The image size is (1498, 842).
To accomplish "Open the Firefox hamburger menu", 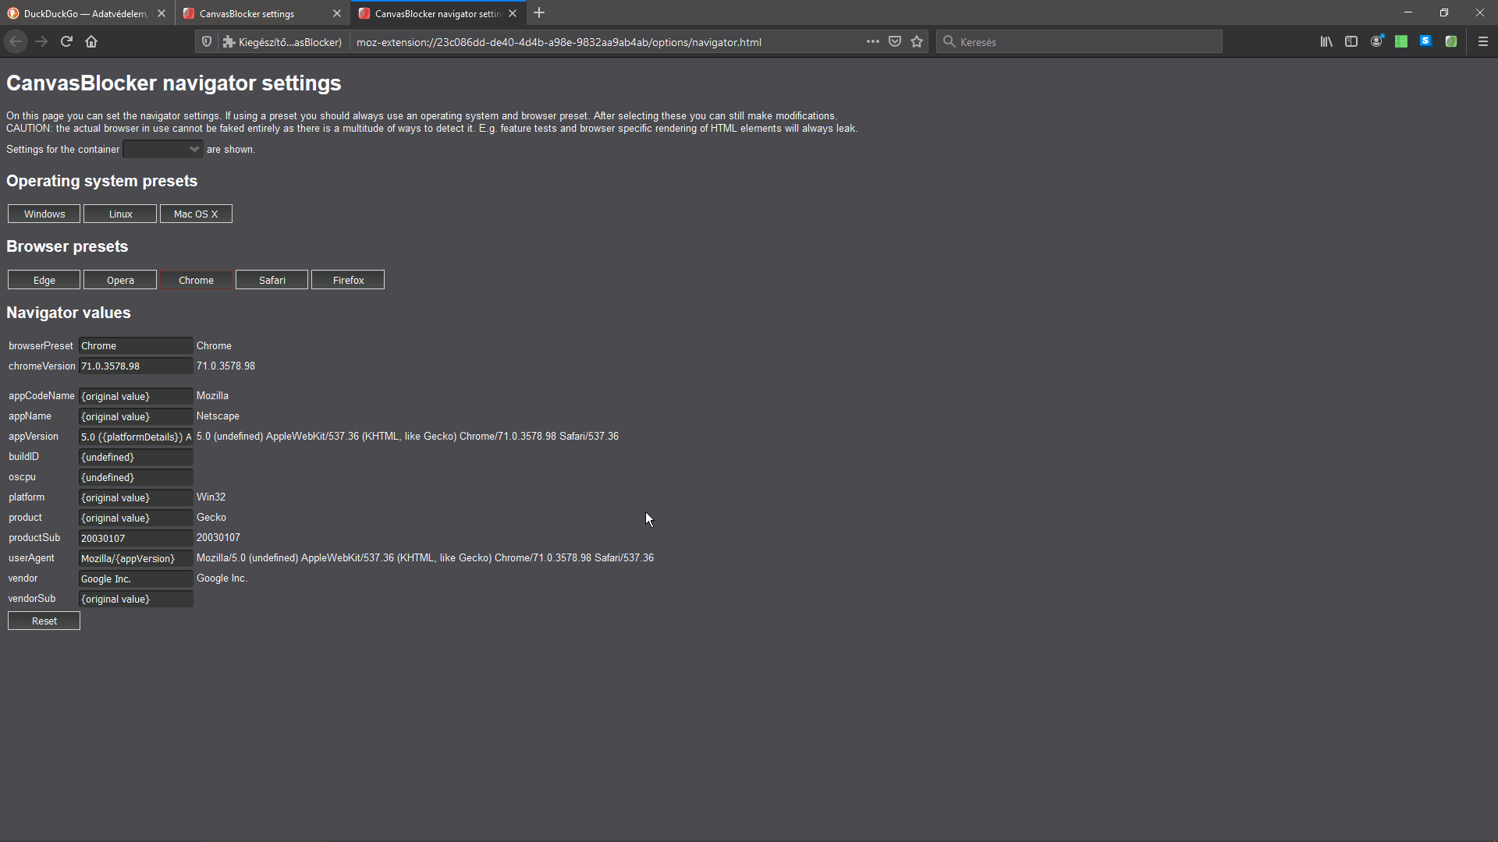I will (1483, 41).
